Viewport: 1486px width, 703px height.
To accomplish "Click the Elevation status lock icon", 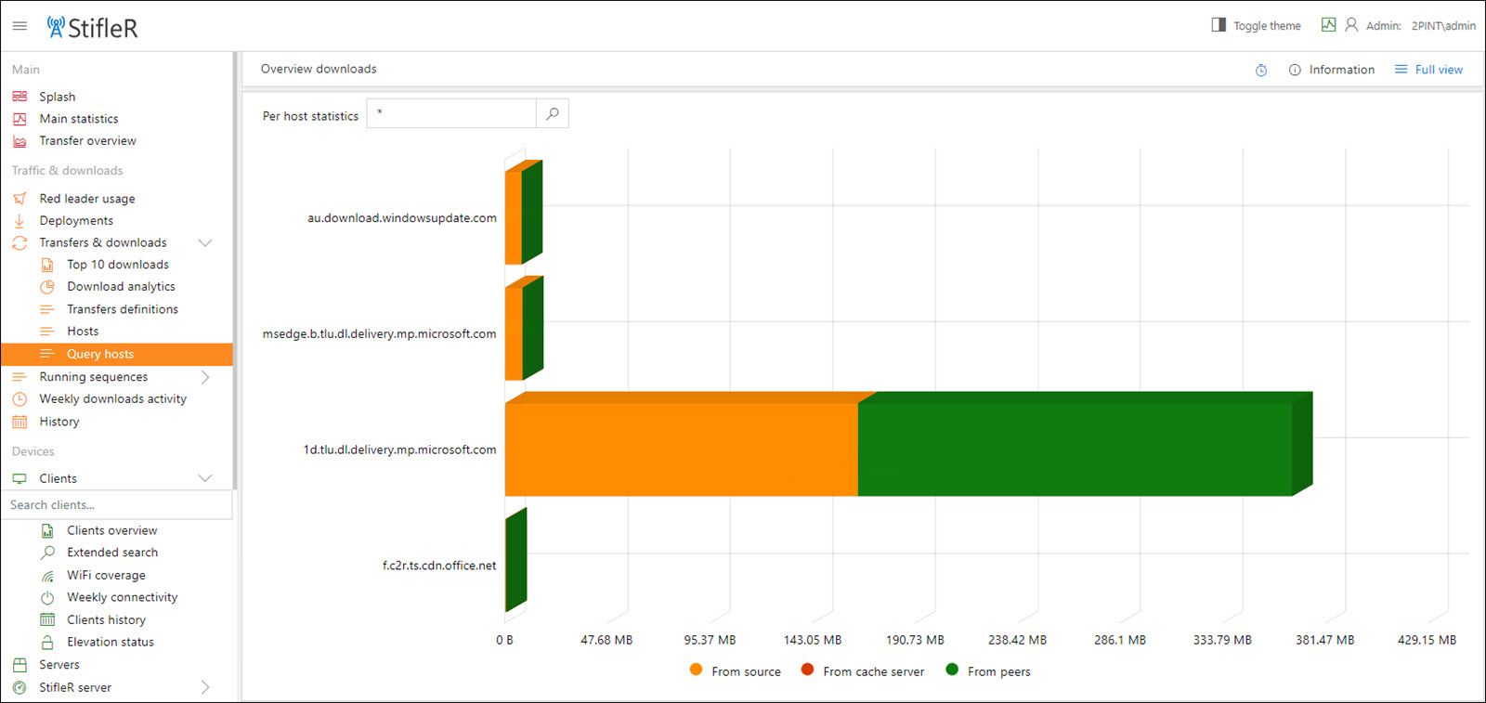I will pyautogui.click(x=47, y=643).
